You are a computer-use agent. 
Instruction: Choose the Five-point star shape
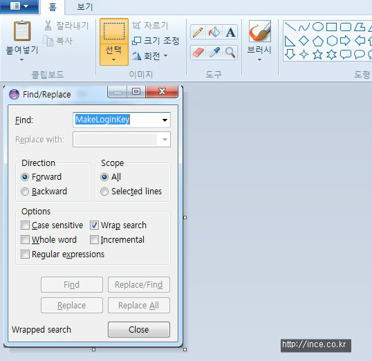pyautogui.click(x=317, y=55)
